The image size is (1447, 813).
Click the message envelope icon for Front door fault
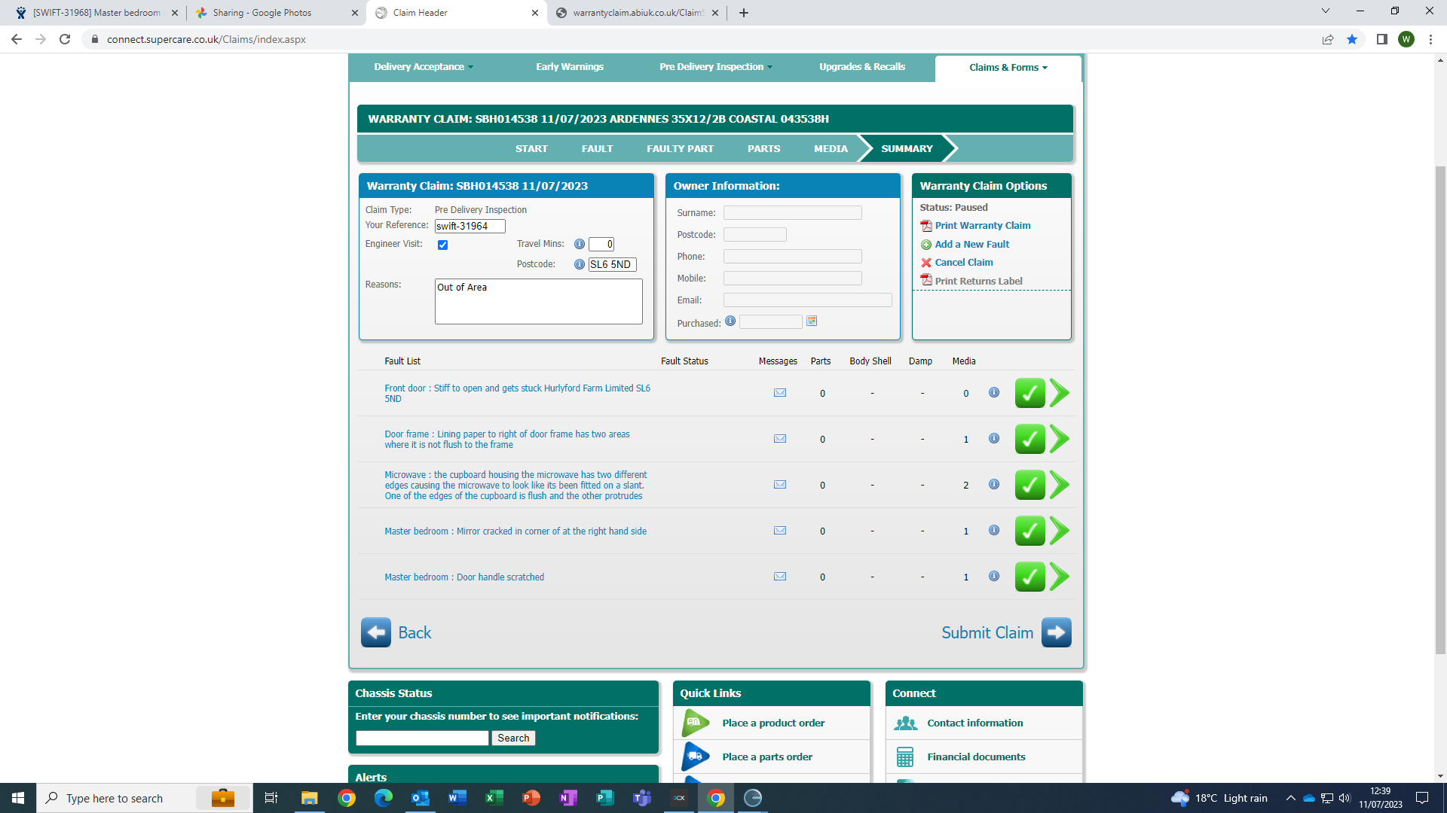point(780,393)
